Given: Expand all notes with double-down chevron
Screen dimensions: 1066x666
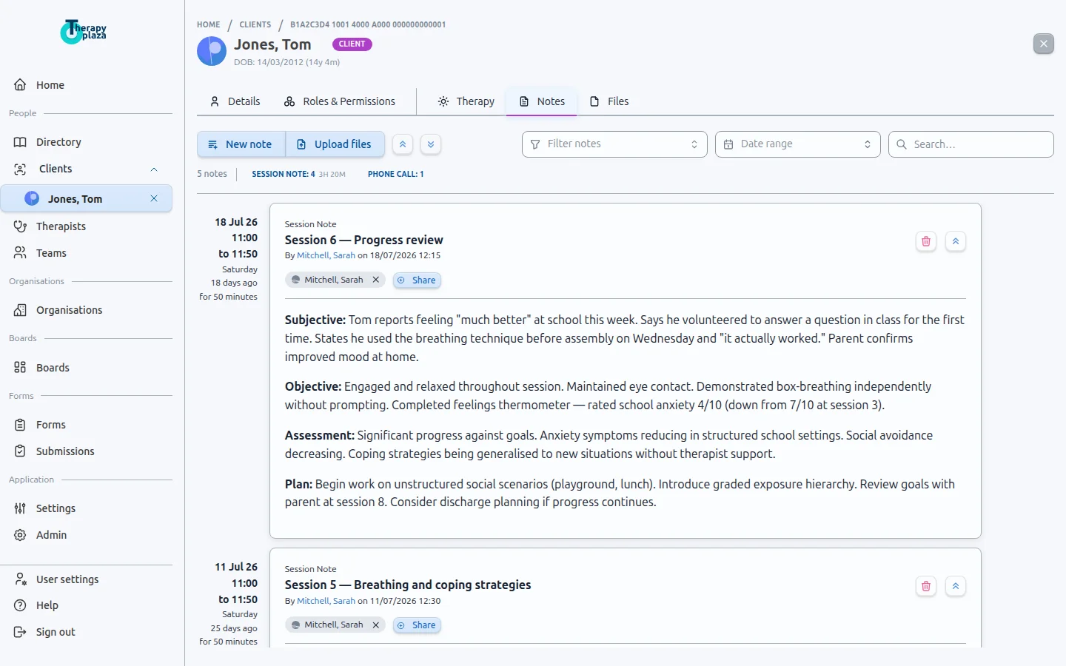Looking at the screenshot, I should click(431, 144).
